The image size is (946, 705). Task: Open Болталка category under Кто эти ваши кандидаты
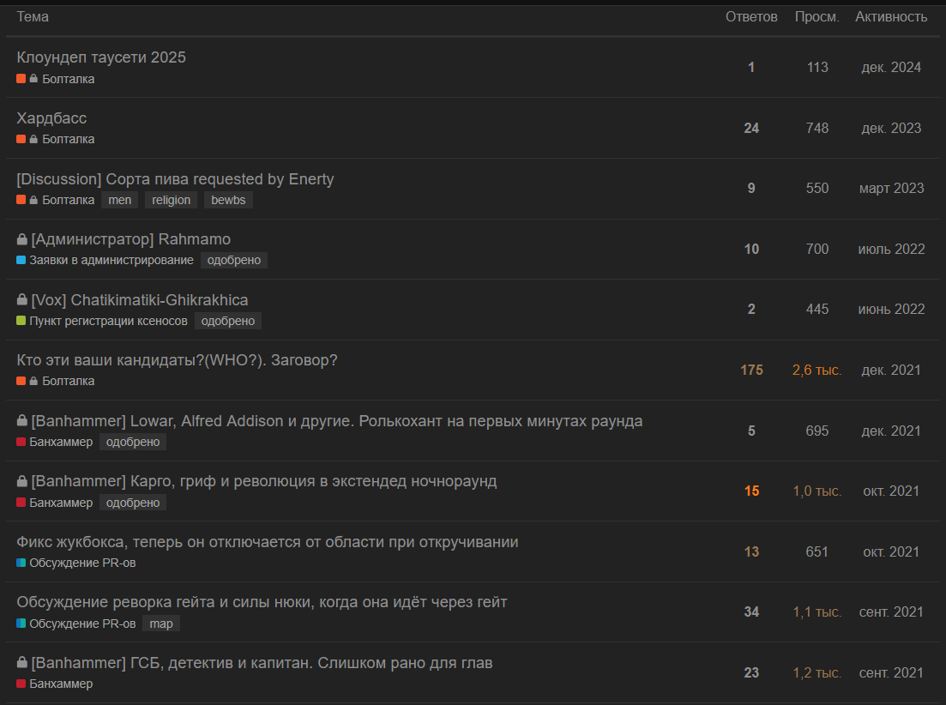click(x=68, y=381)
